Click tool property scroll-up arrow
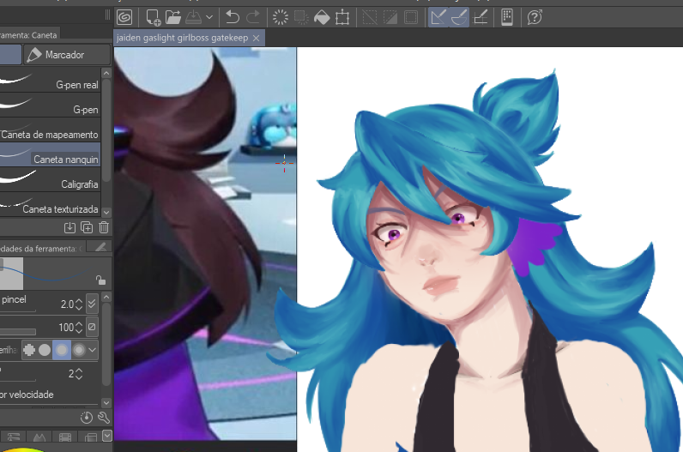 (106, 297)
